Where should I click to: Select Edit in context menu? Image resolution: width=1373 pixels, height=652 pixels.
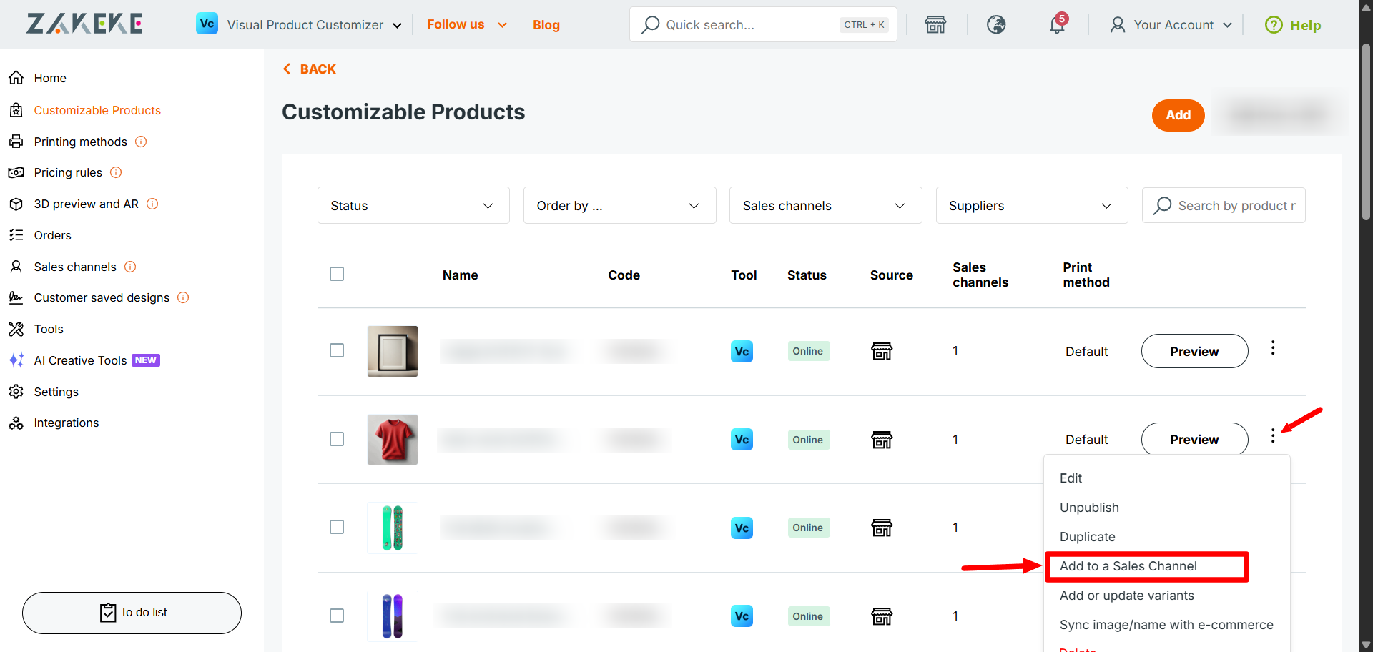1071,478
